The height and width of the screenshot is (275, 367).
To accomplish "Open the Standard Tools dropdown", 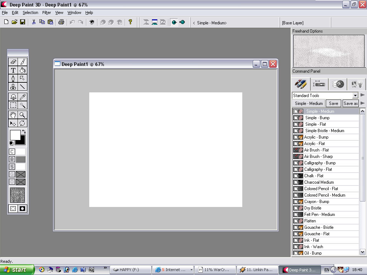I will [x=355, y=95].
